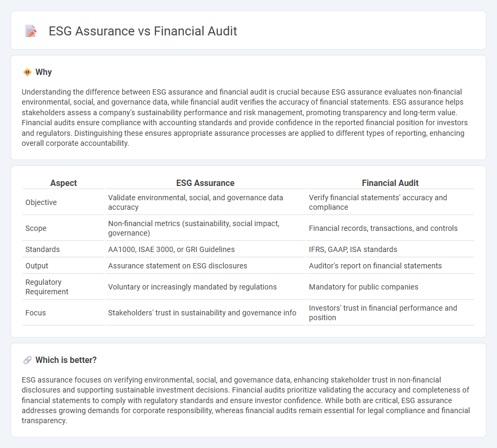Screen dimensions: 497x448
Task: Click the orange diamond icon next to Why
Action: 27,72
